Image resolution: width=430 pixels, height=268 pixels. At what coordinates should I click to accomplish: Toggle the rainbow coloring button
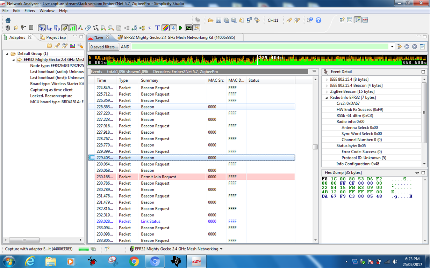(x=165, y=28)
